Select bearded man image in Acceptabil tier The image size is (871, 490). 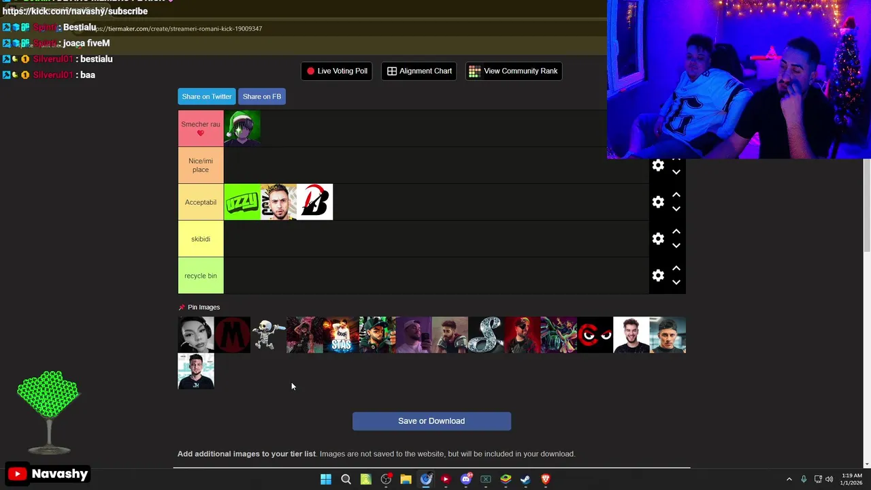point(278,202)
